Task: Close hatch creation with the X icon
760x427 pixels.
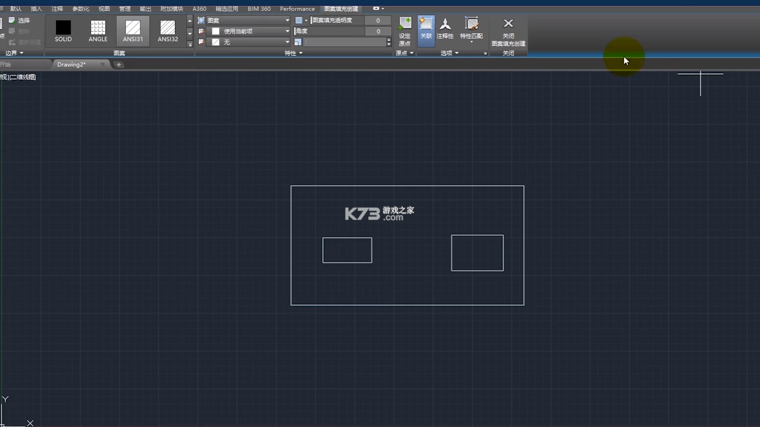Action: pyautogui.click(x=509, y=23)
